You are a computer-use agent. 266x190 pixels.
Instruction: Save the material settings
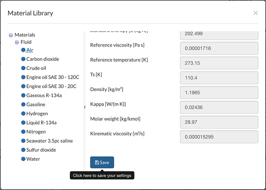click(x=102, y=163)
